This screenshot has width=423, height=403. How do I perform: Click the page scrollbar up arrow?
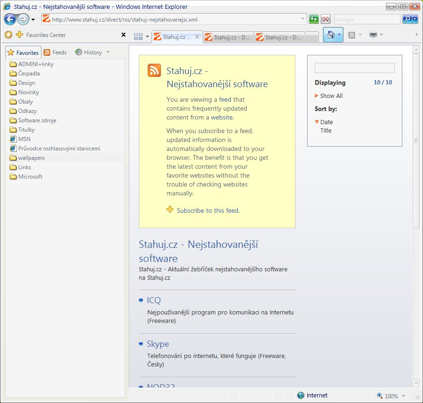coord(416,50)
